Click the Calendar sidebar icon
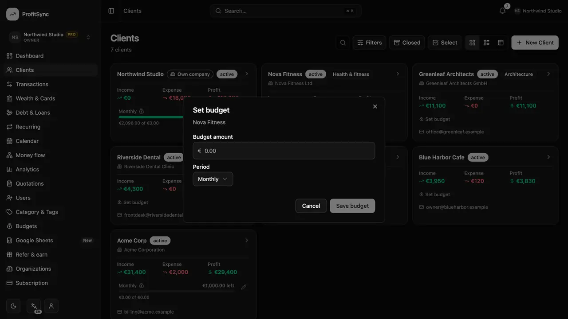Viewport: 568px width, 319px height. tap(9, 141)
